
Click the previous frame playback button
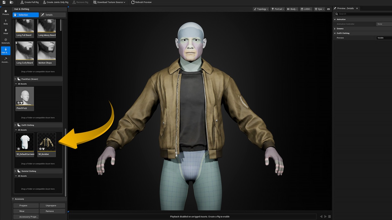(321, 217)
